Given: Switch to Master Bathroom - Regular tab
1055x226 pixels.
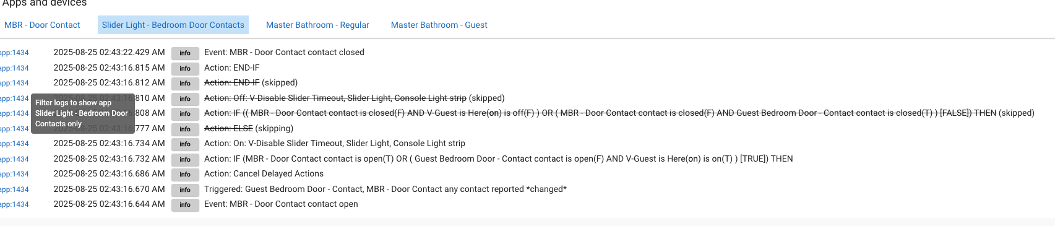Looking at the screenshot, I should 317,25.
